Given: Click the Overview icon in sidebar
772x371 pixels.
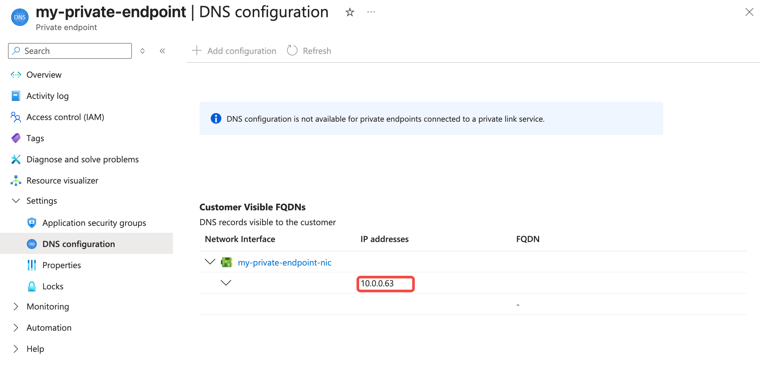Looking at the screenshot, I should point(16,75).
